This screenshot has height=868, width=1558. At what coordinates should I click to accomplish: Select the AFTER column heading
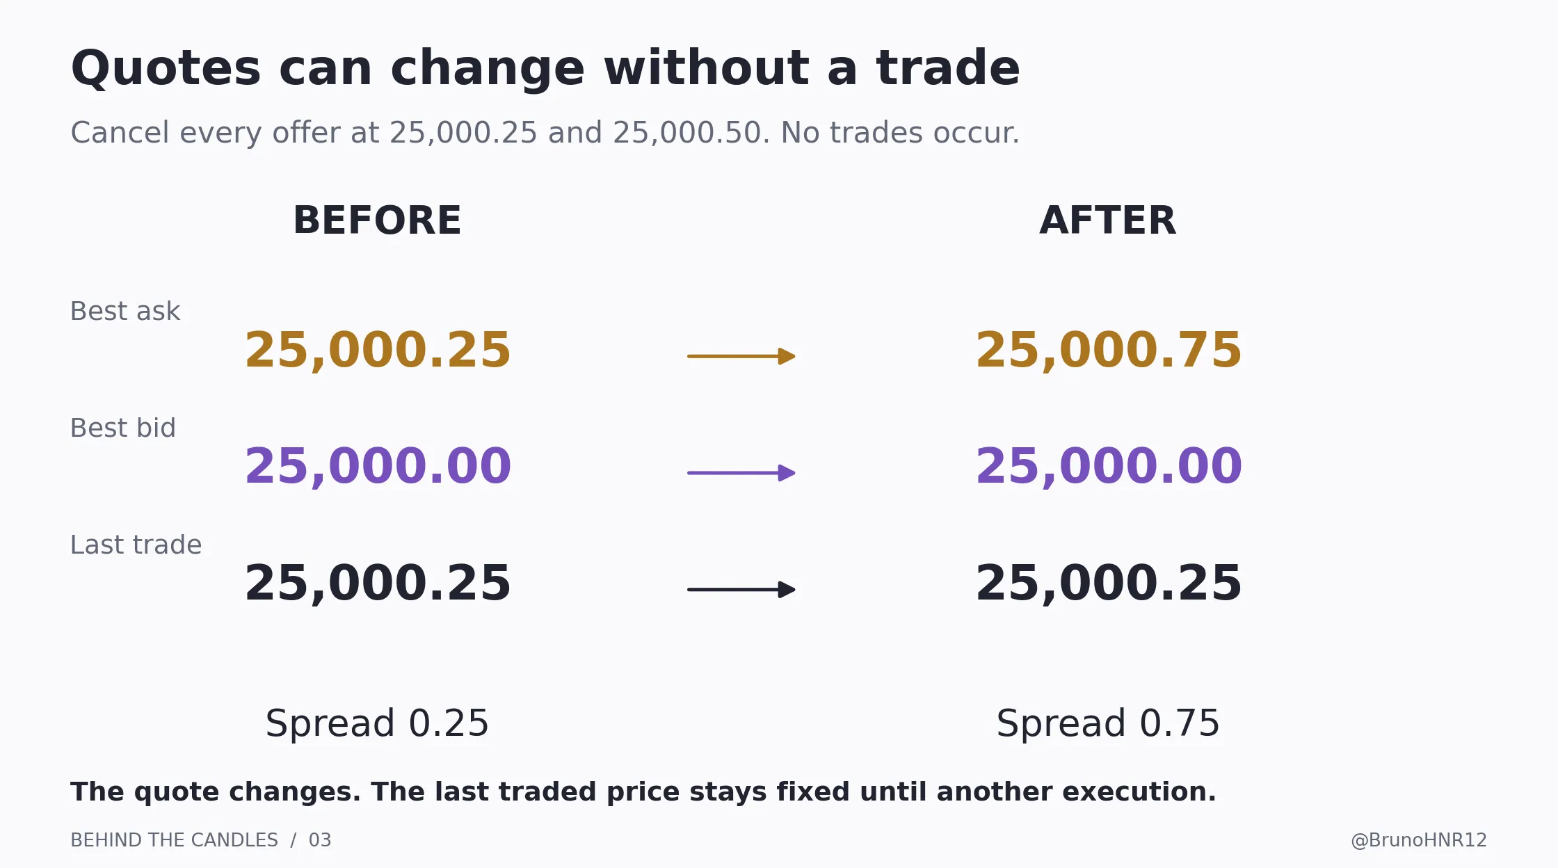pyautogui.click(x=1108, y=221)
